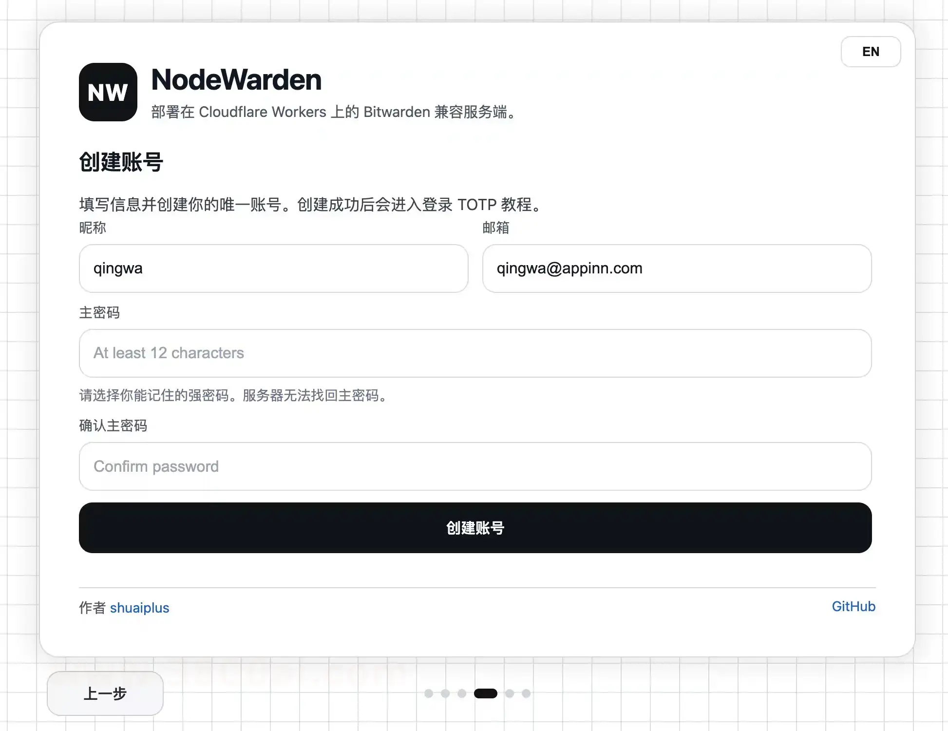This screenshot has width=948, height=731.
Task: Select the last progress dot indicator
Action: 526,693
